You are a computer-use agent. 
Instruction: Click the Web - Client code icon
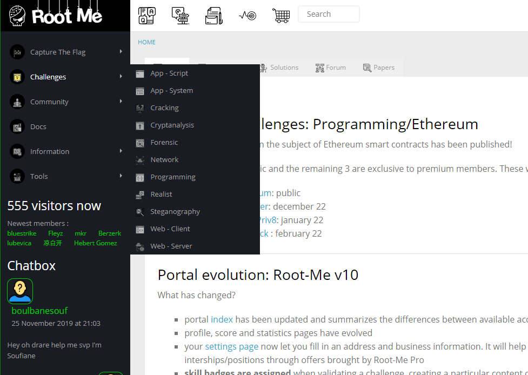(140, 229)
